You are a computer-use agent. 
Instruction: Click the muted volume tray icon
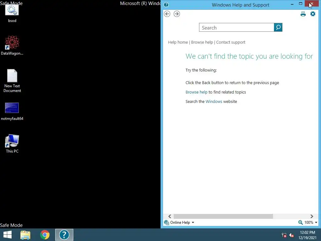pos(291,235)
